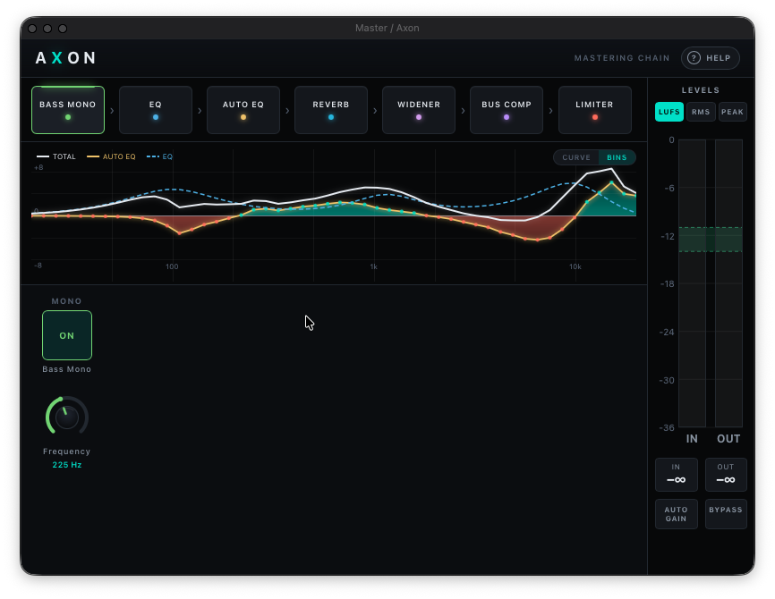
Task: Toggle the Mono ON button
Action: 67,335
